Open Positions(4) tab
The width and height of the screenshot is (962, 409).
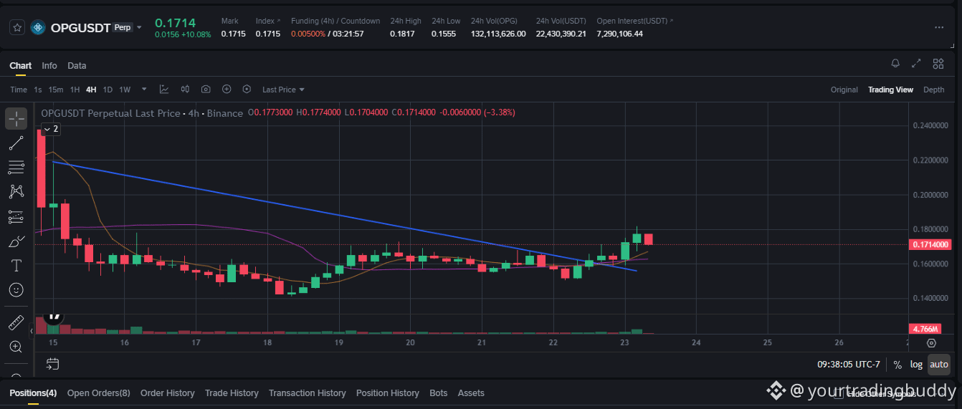pos(33,393)
